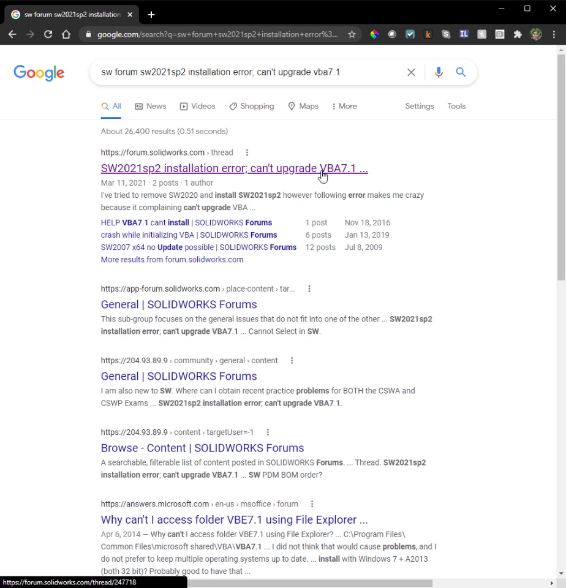This screenshot has width=566, height=588.
Task: Click the scrollbar down arrow
Action: [x=561, y=574]
